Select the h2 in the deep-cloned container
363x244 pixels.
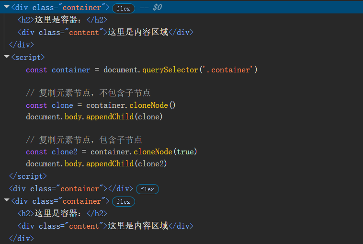tap(62, 213)
